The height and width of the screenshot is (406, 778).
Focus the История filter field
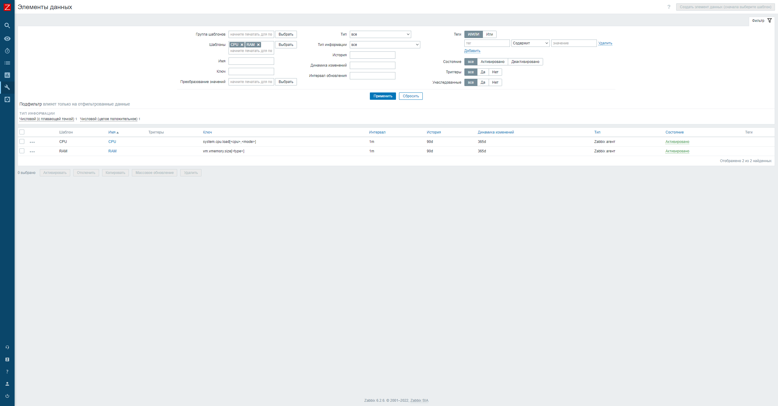click(372, 55)
